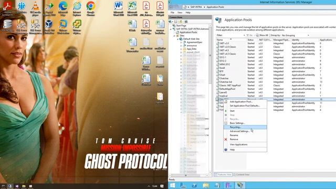Image resolution: width=336 pixels, height=189 pixels.
Task: Click the Identity column header
Action: (304, 40)
